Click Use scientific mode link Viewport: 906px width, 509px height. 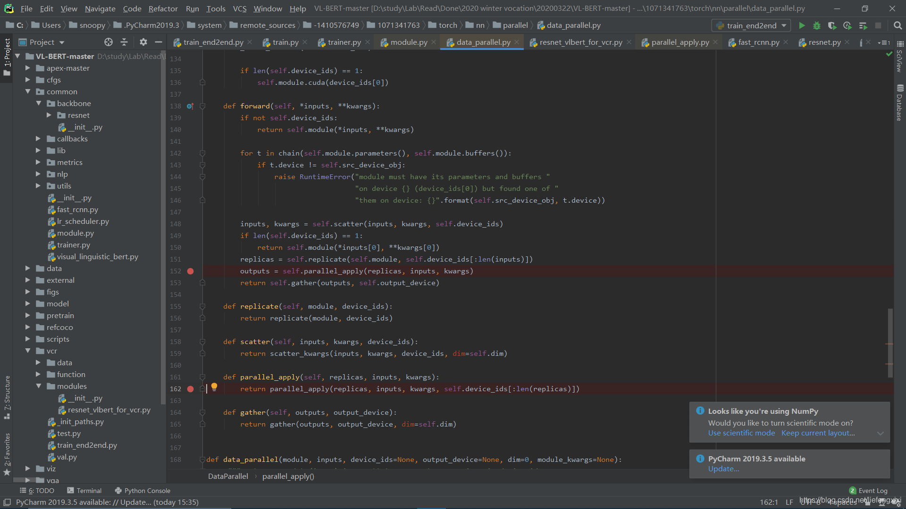click(x=741, y=433)
